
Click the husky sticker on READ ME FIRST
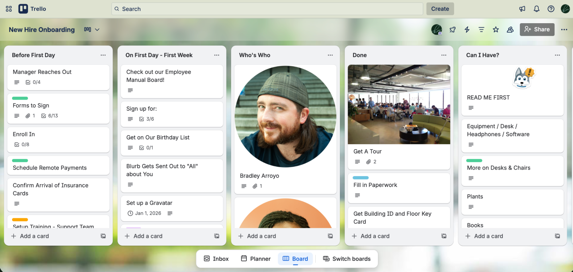pyautogui.click(x=524, y=78)
